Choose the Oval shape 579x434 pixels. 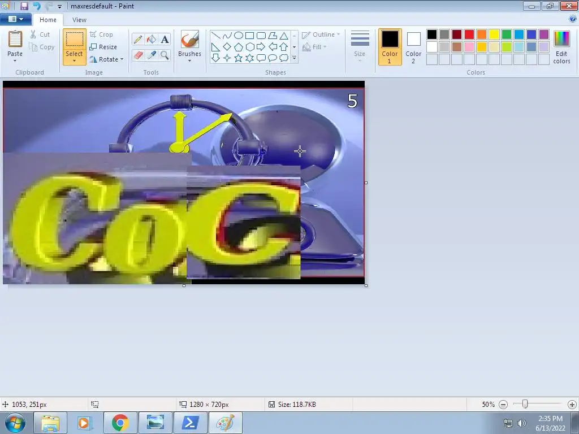[x=239, y=36]
